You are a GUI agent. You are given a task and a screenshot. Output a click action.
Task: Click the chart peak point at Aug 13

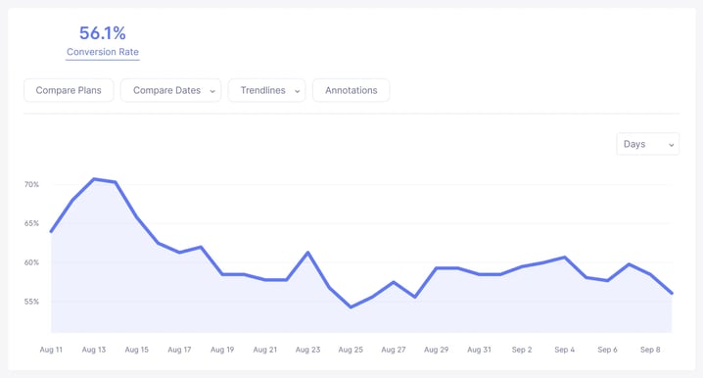[94, 179]
